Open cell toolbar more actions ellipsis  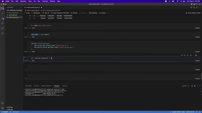pyautogui.click(x=193, y=55)
